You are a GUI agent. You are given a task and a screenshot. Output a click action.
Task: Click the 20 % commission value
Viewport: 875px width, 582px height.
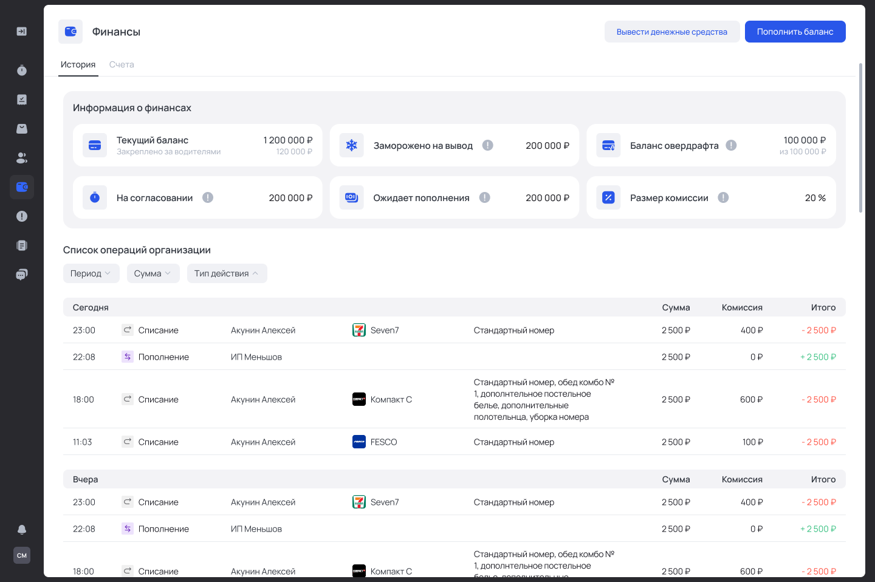click(815, 197)
